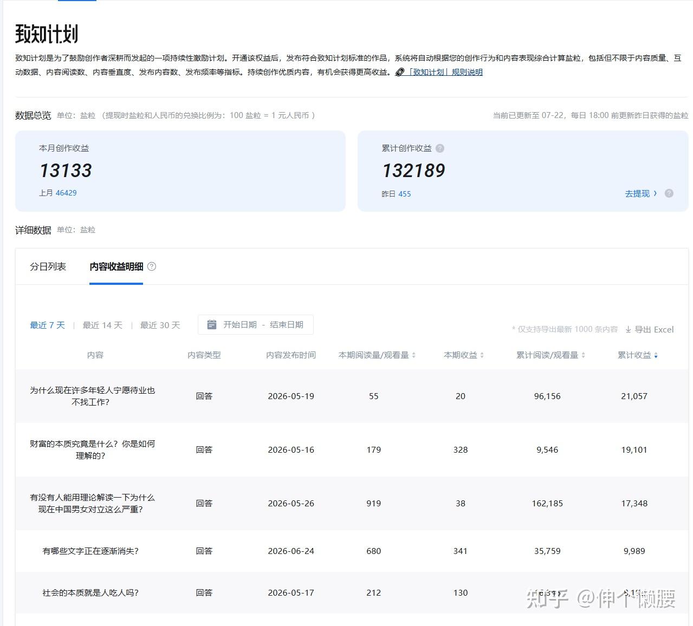This screenshot has width=693, height=626.
Task: Click cumulative income 21,057
Action: tap(634, 396)
